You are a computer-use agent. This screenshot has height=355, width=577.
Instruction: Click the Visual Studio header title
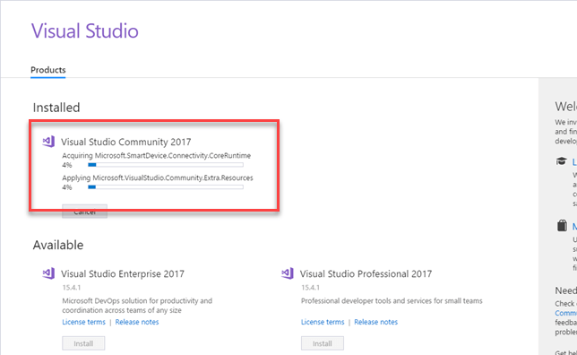click(84, 31)
